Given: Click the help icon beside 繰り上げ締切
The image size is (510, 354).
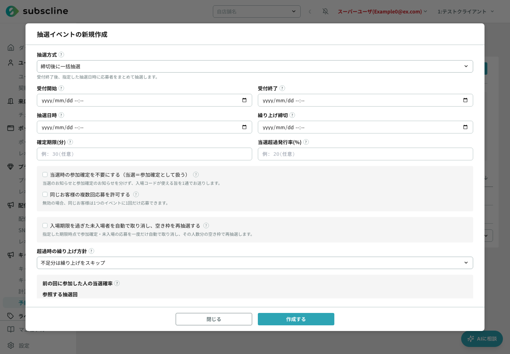Looking at the screenshot, I should tap(292, 115).
